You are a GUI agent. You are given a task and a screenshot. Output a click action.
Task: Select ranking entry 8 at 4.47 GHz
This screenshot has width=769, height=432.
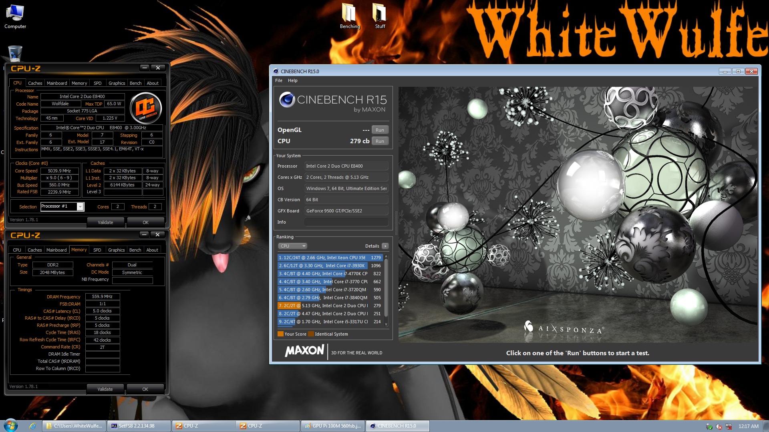point(330,314)
